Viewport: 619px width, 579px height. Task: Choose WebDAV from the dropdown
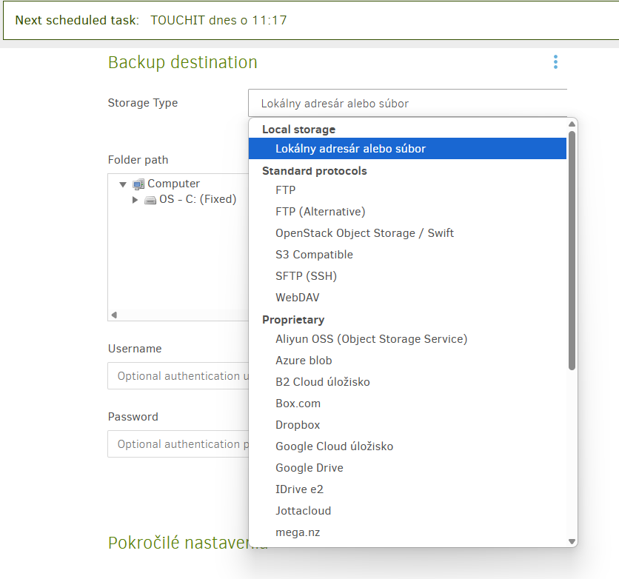[x=298, y=298]
